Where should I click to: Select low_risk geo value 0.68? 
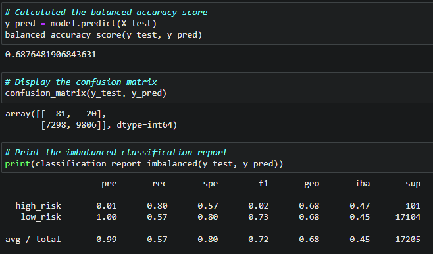[x=309, y=217]
